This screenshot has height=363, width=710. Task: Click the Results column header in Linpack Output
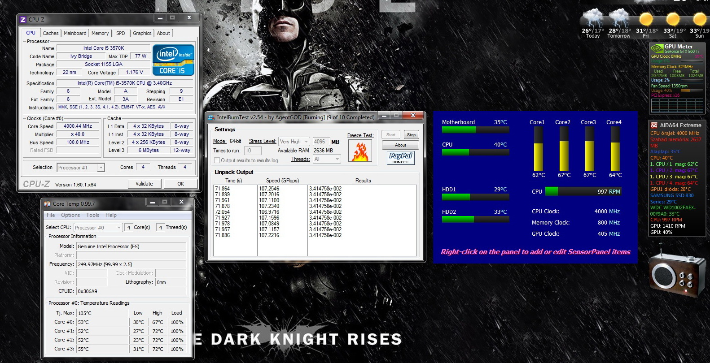pyautogui.click(x=363, y=181)
